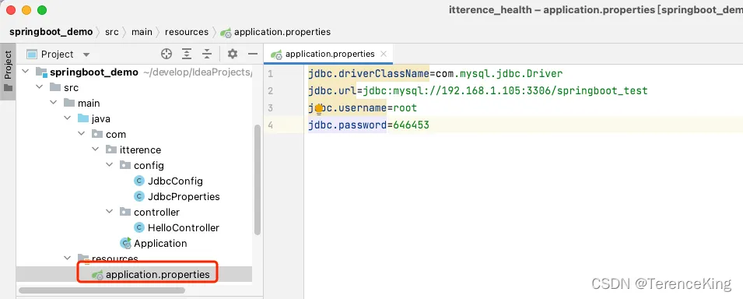Select the java source folder
The width and height of the screenshot is (743, 299).
point(101,119)
